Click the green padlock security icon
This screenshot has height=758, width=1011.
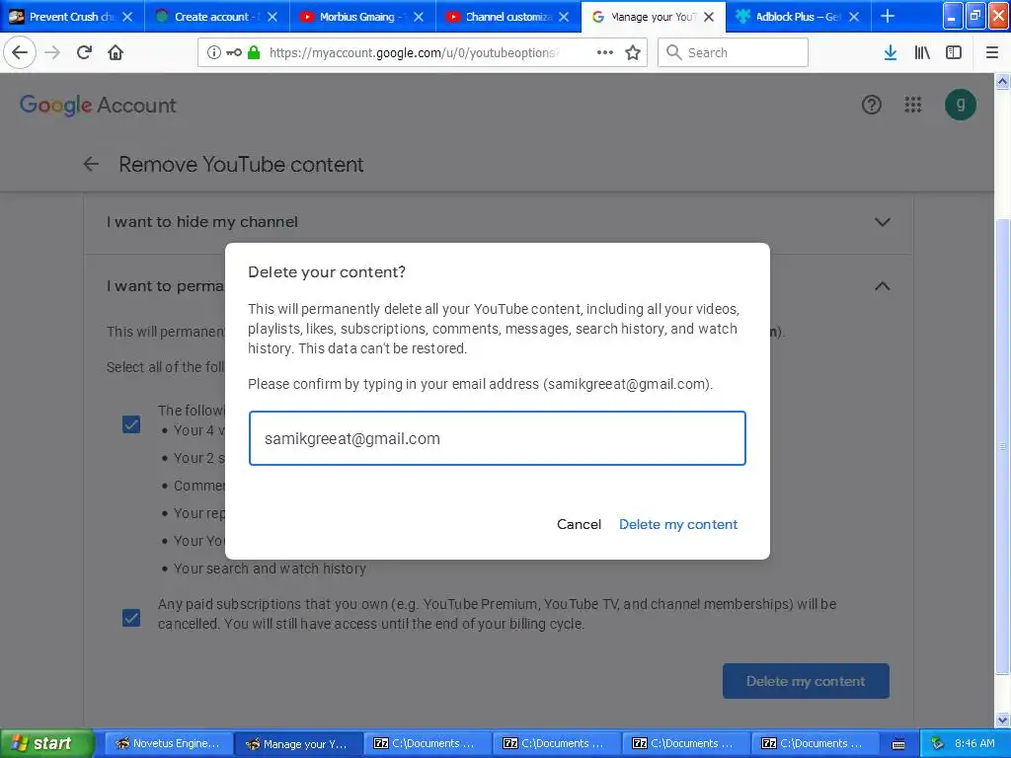(x=254, y=52)
